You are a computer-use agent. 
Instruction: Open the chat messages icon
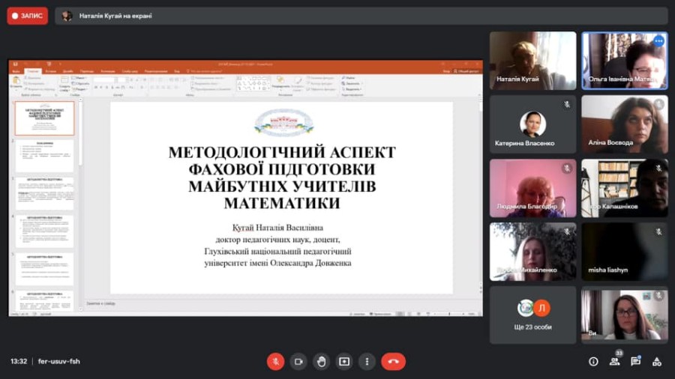point(635,362)
